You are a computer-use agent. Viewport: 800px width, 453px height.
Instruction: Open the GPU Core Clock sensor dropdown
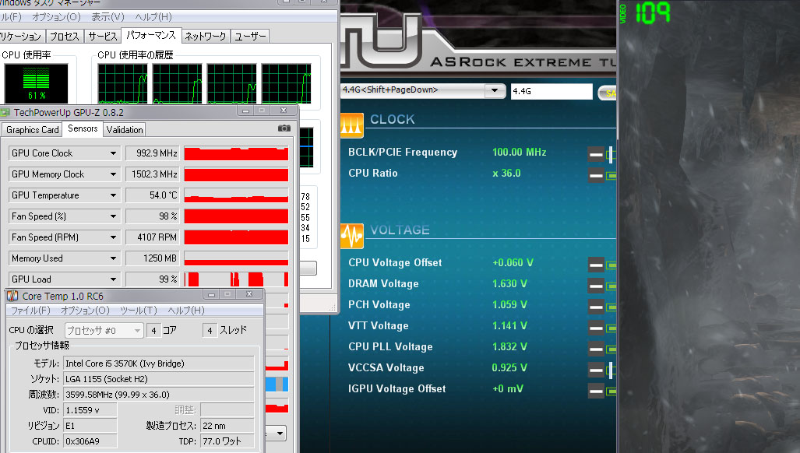click(x=113, y=153)
